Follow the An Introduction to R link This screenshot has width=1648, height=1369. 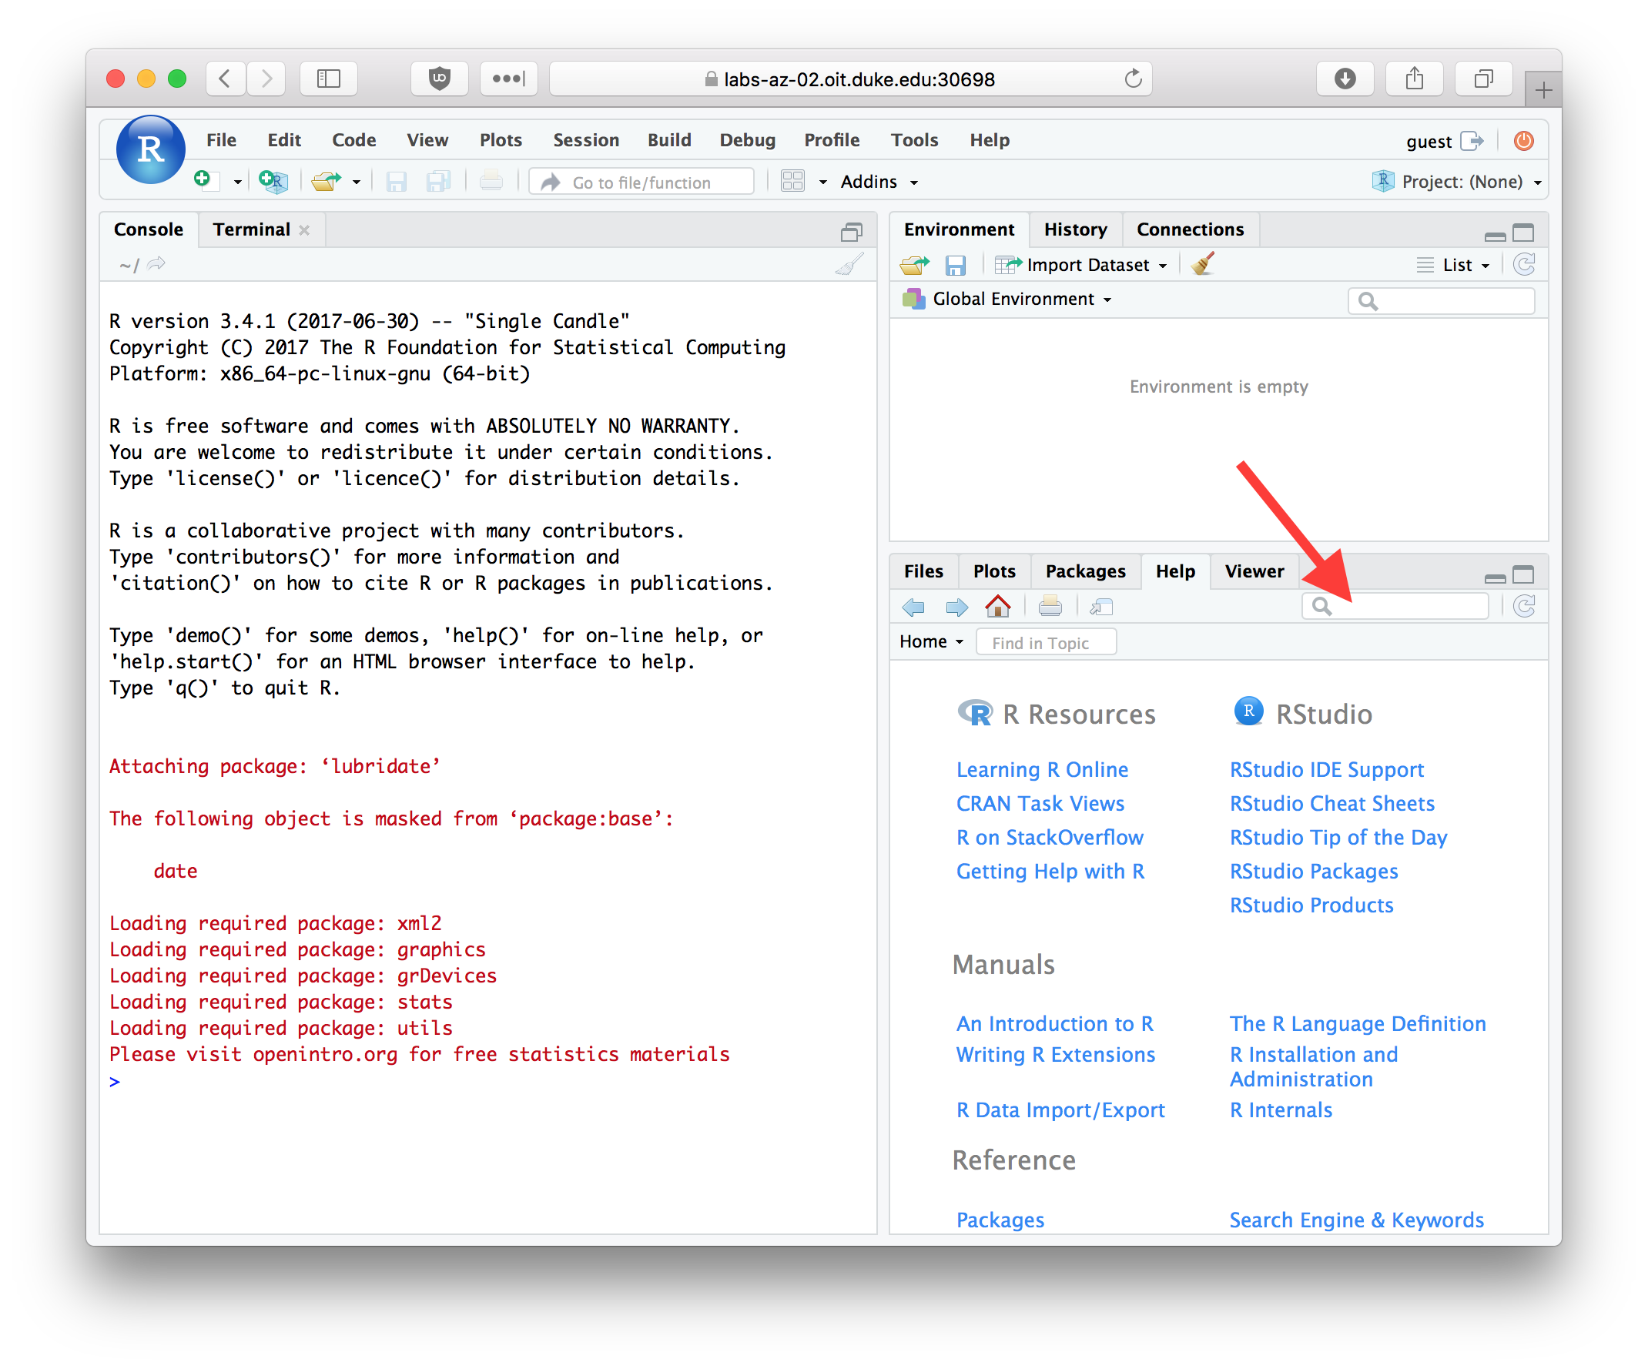coord(1054,1024)
